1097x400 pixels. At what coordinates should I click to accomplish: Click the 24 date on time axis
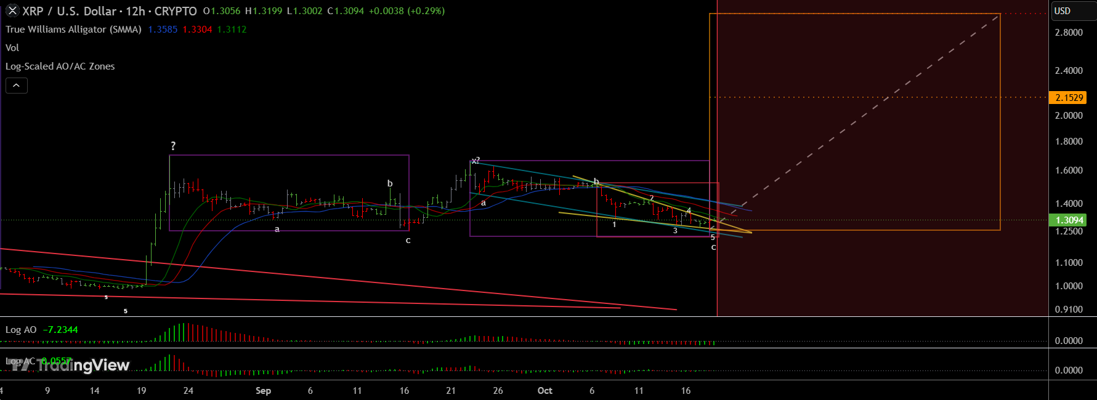tap(188, 391)
